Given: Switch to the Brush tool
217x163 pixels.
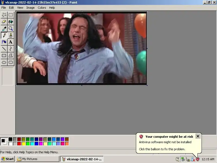Looking at the screenshot, I should [x=11, y=35].
